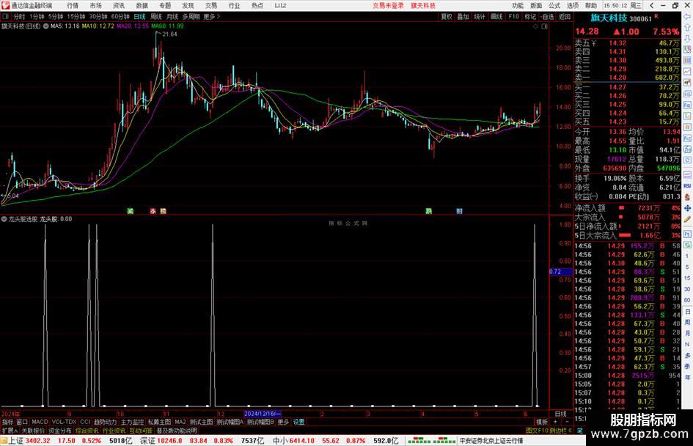Open the 市场 menu
The width and height of the screenshot is (693, 446).
tap(95, 5)
